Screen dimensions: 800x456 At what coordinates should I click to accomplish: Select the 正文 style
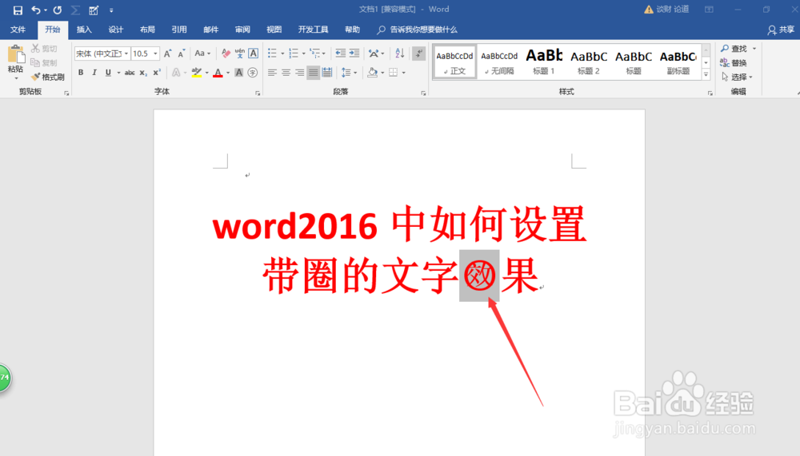tap(454, 61)
